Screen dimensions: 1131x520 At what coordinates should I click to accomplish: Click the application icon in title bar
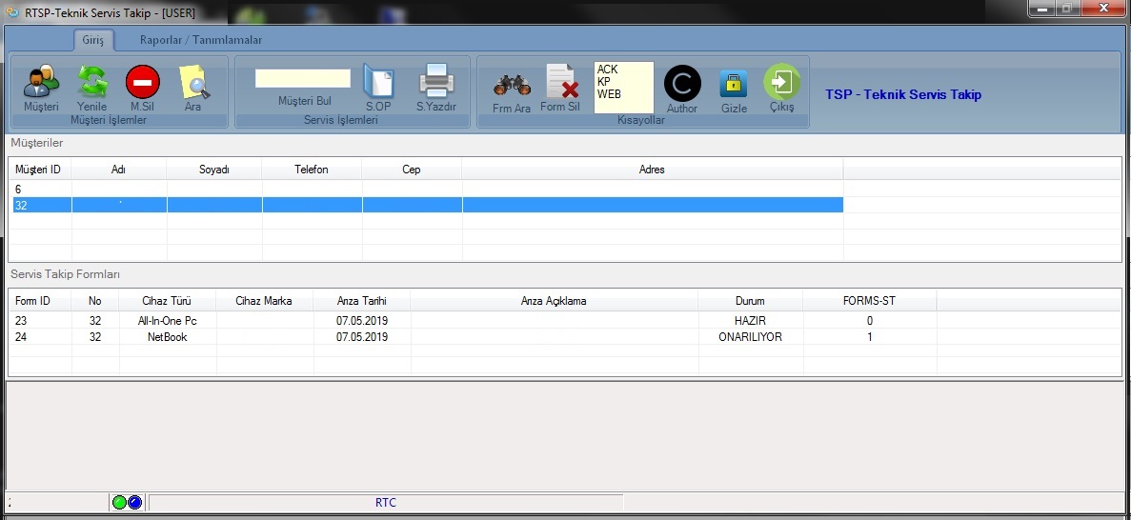(x=12, y=13)
